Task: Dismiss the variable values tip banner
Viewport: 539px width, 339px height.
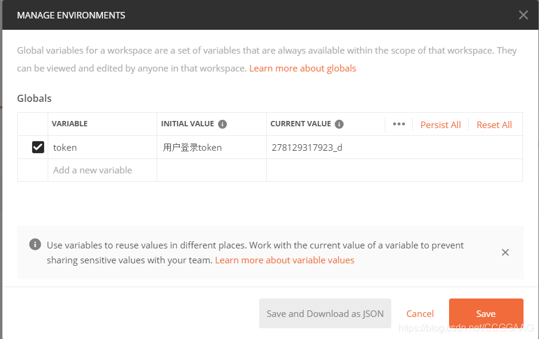Action: pos(505,253)
